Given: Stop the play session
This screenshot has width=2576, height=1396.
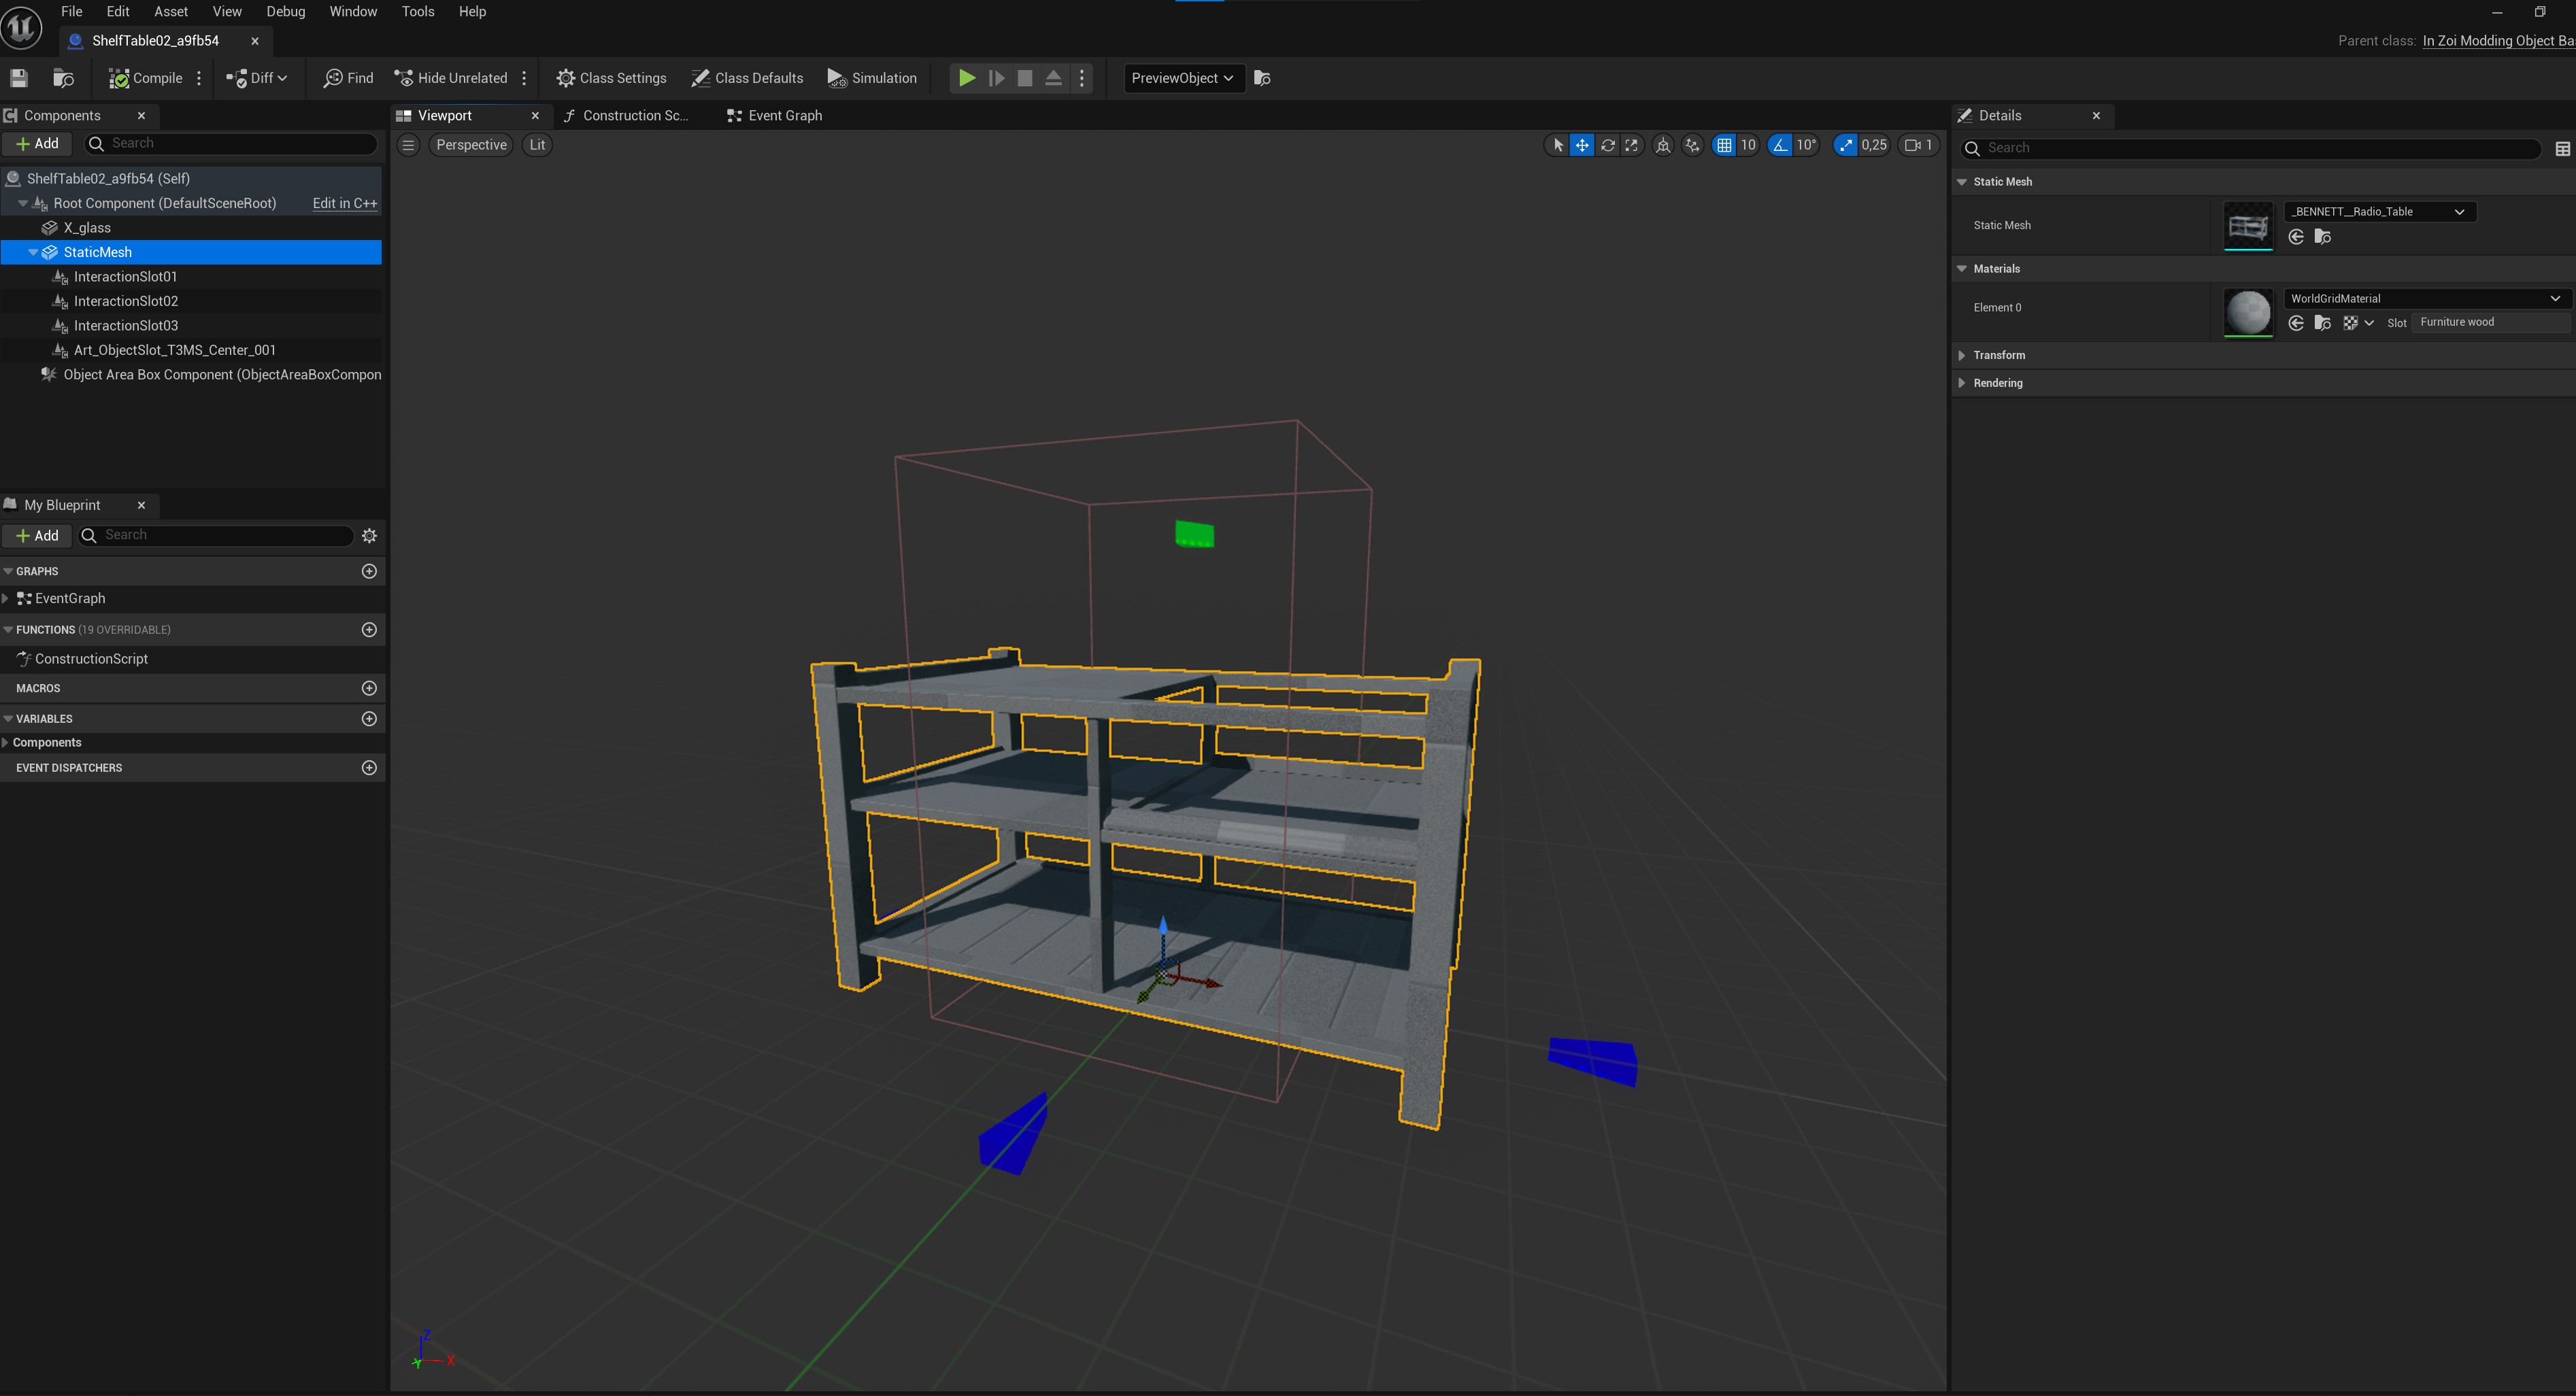Looking at the screenshot, I should point(1025,78).
